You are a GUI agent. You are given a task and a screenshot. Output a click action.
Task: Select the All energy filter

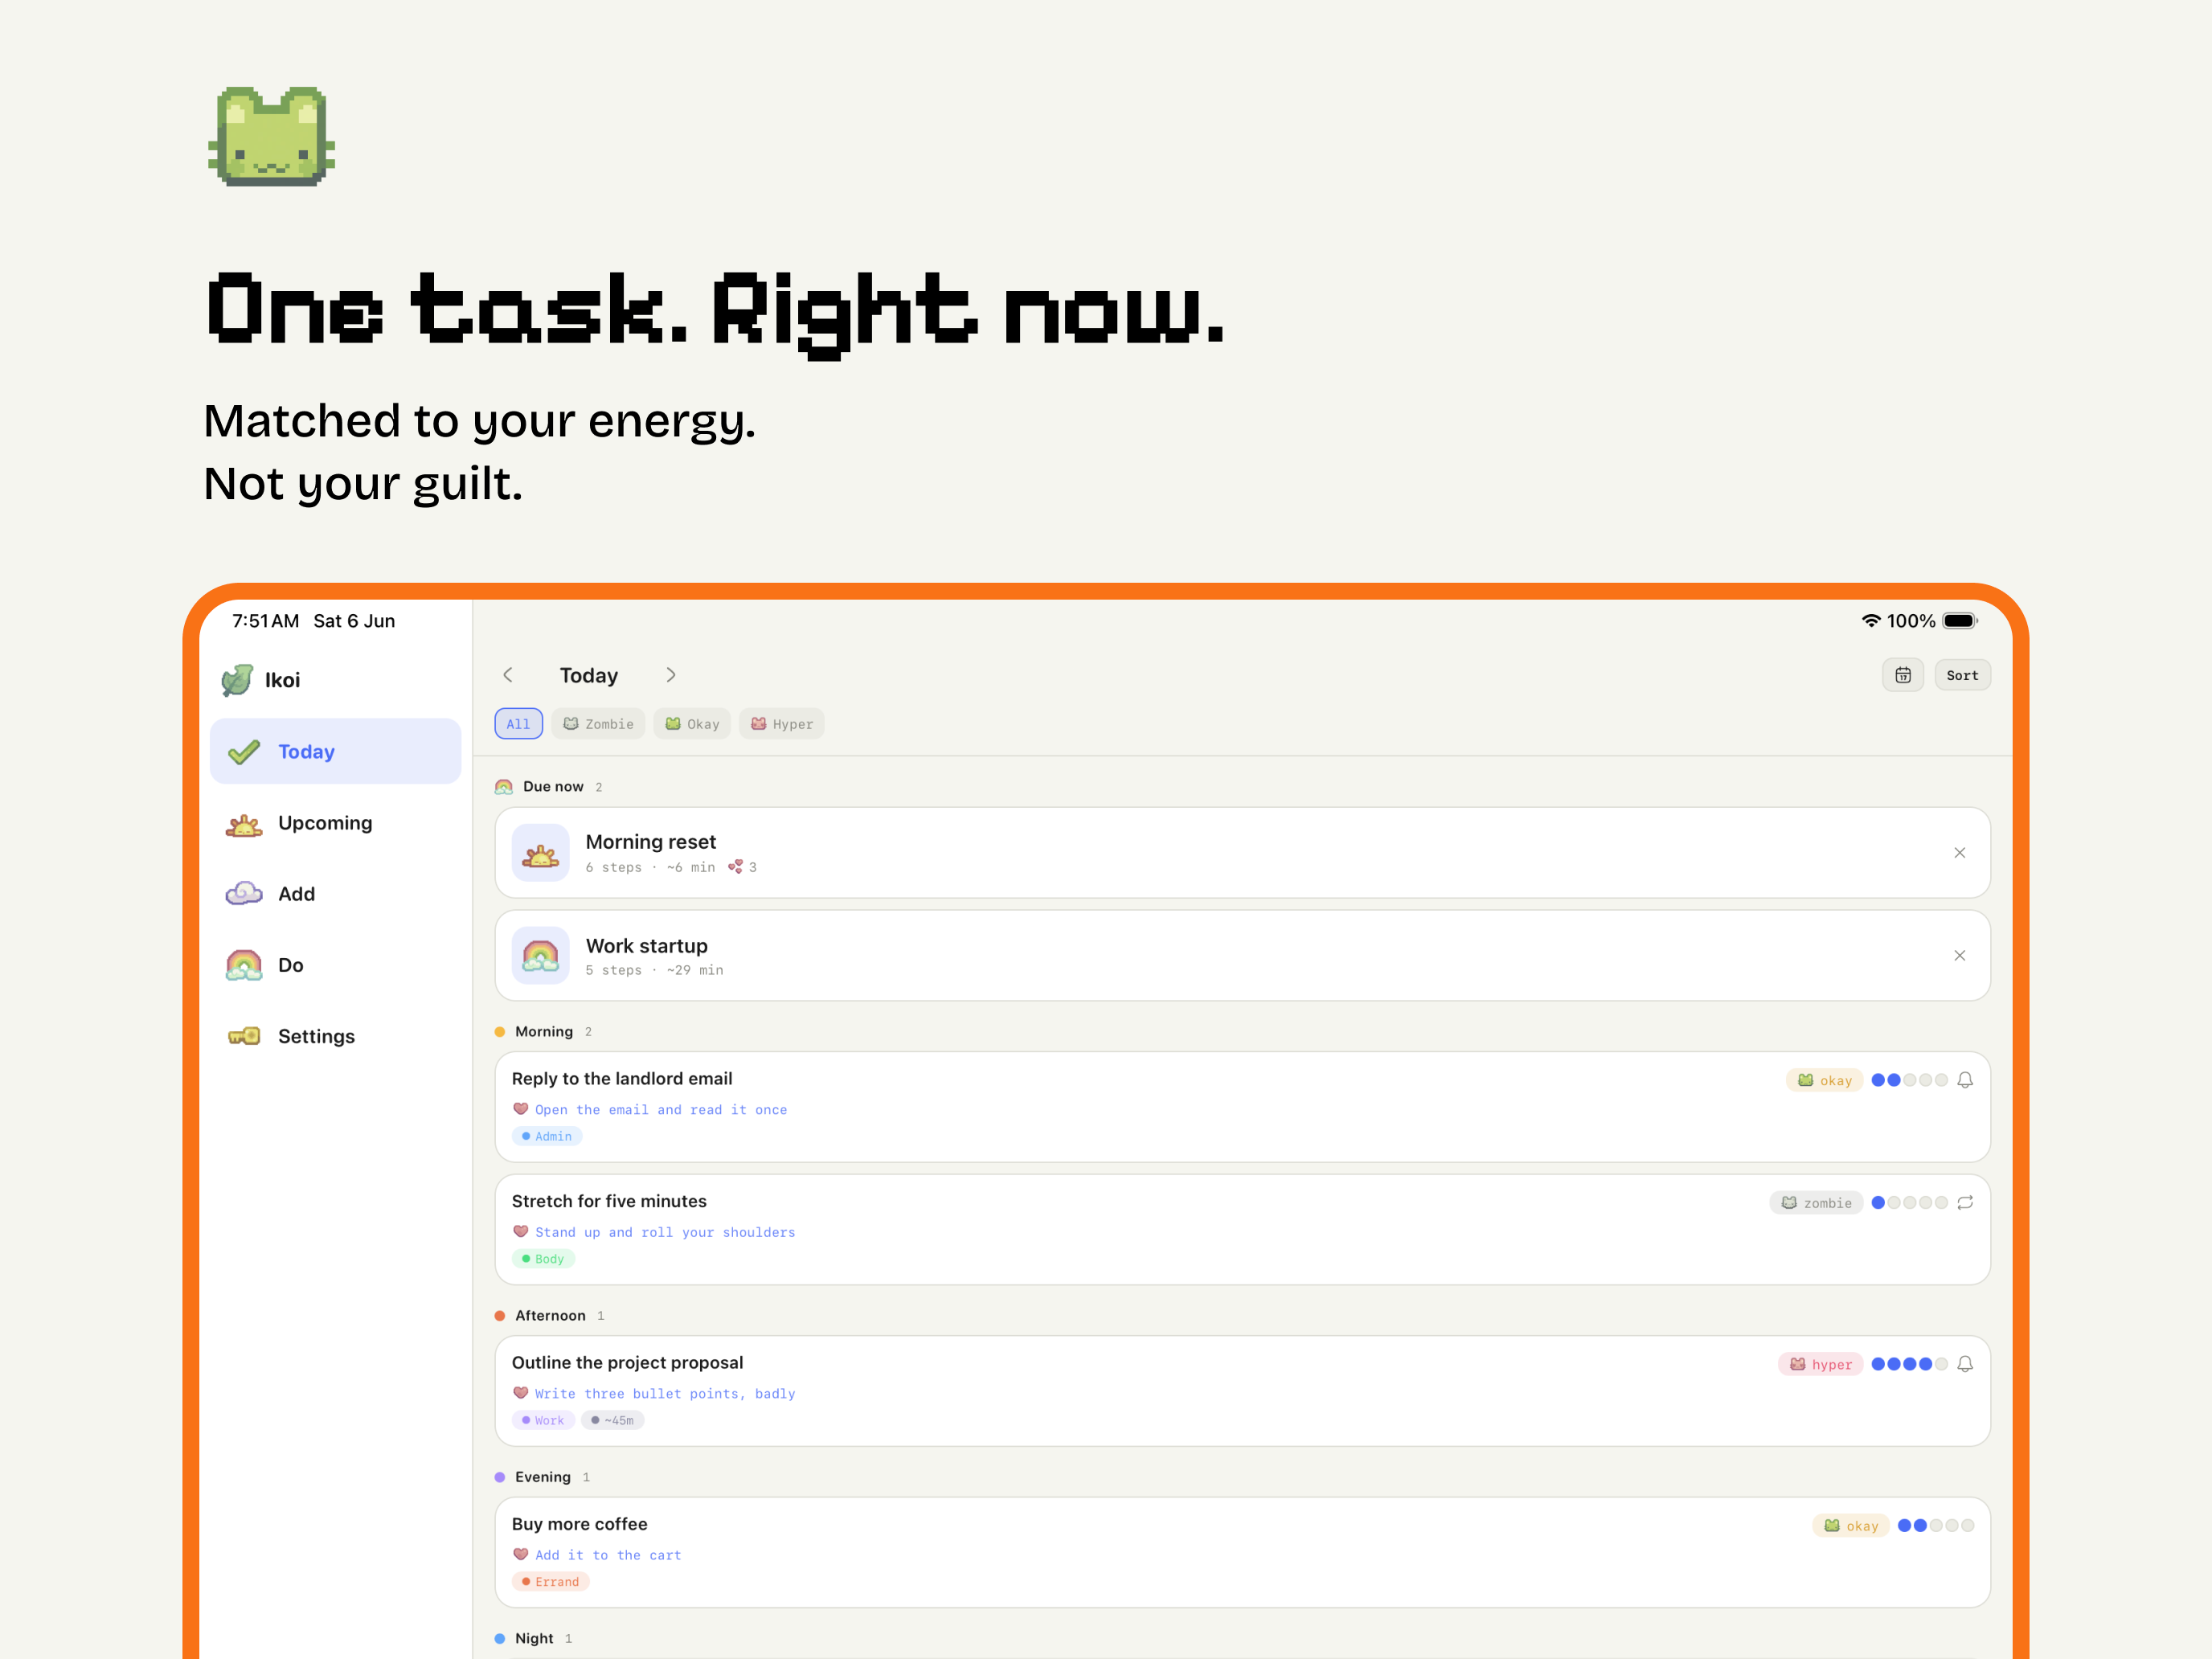(518, 724)
